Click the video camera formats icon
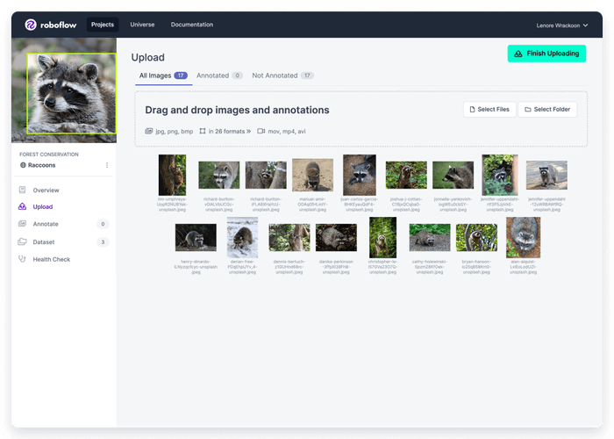614x439 pixels. 261,131
